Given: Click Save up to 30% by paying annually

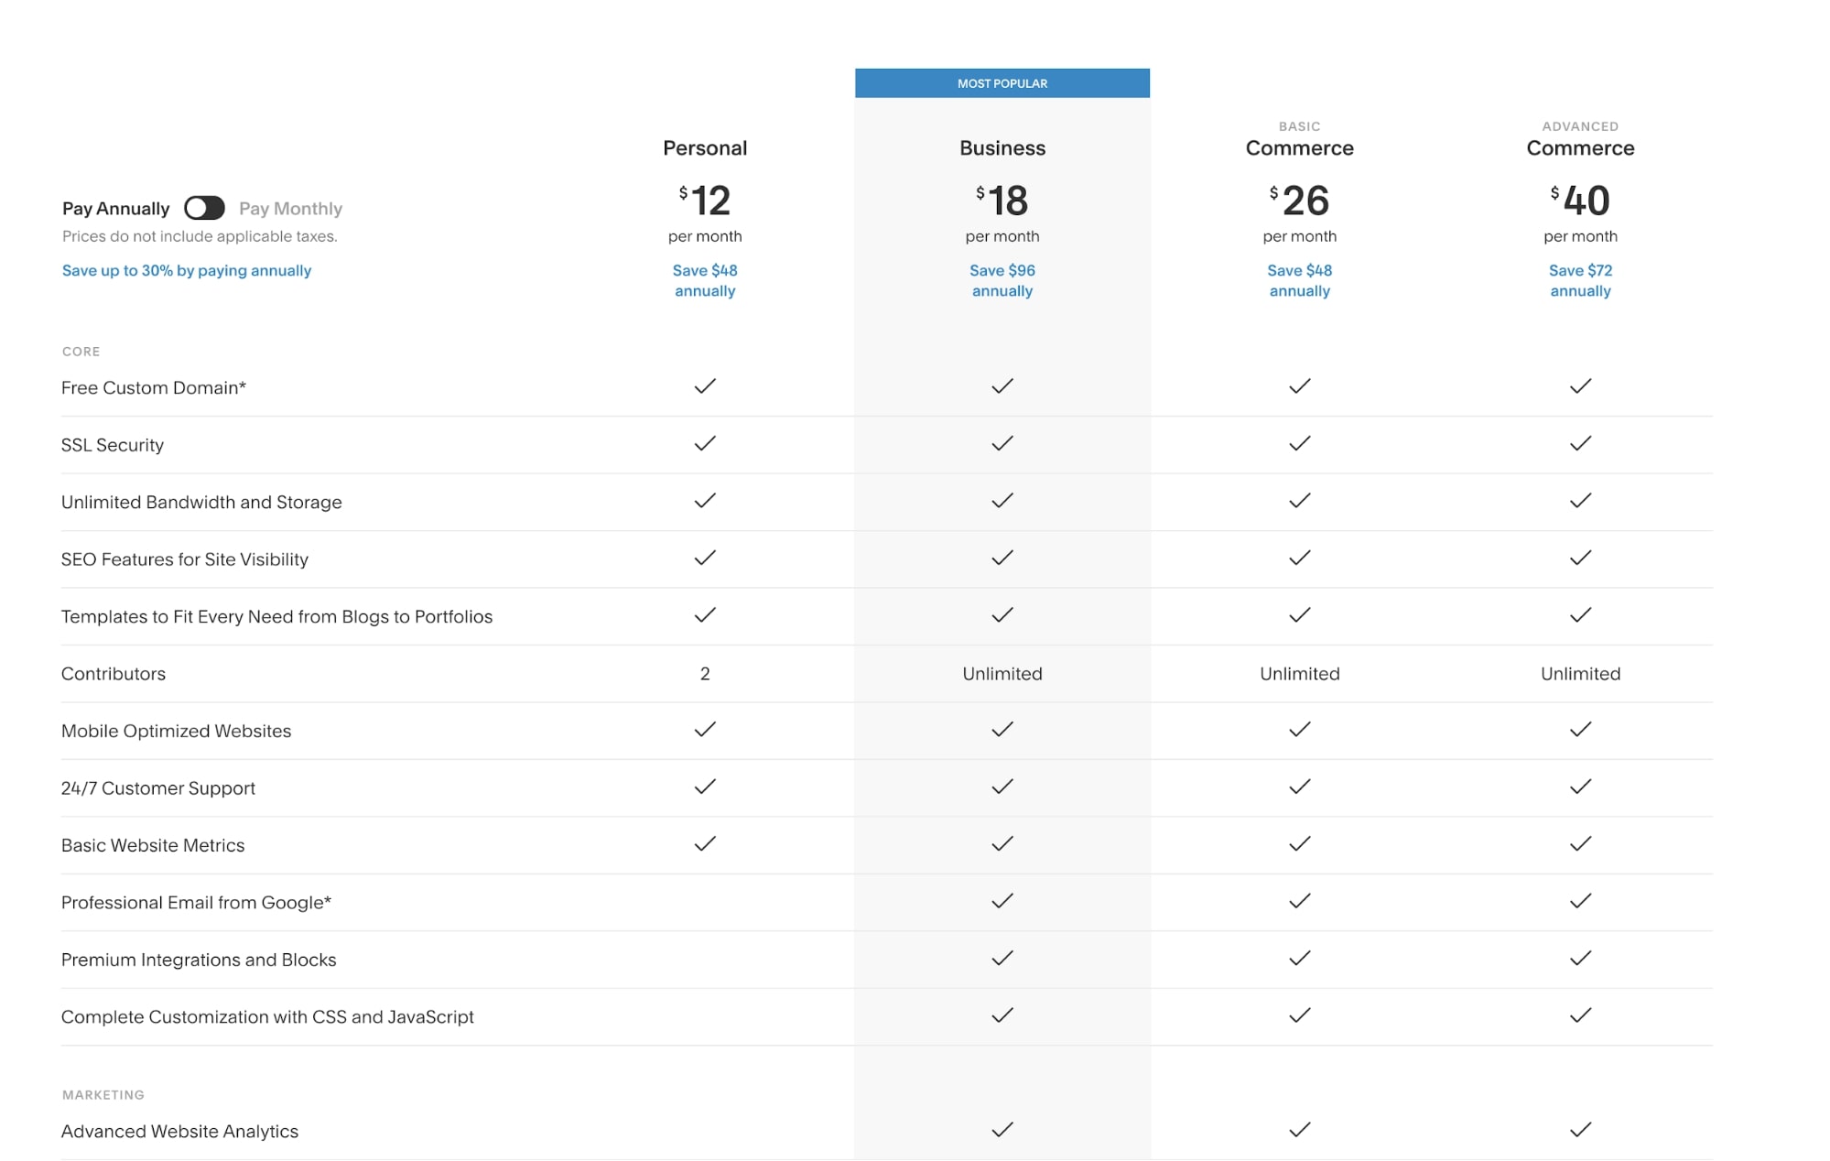Looking at the screenshot, I should [187, 270].
